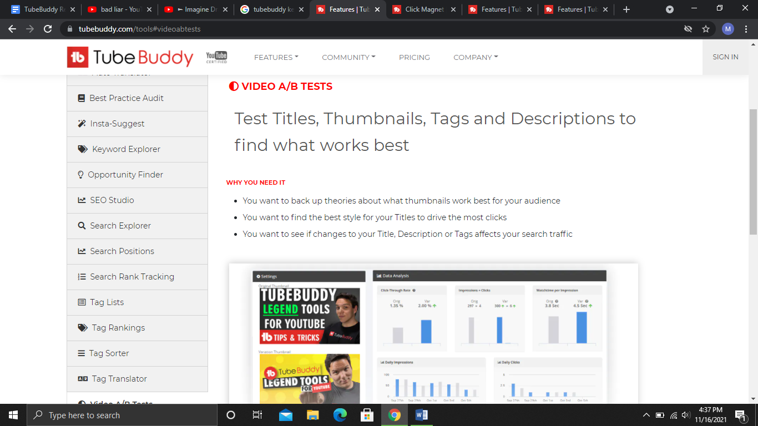Viewport: 758px width, 426px height.
Task: Click the Windows search box
Action: pyautogui.click(x=122, y=415)
